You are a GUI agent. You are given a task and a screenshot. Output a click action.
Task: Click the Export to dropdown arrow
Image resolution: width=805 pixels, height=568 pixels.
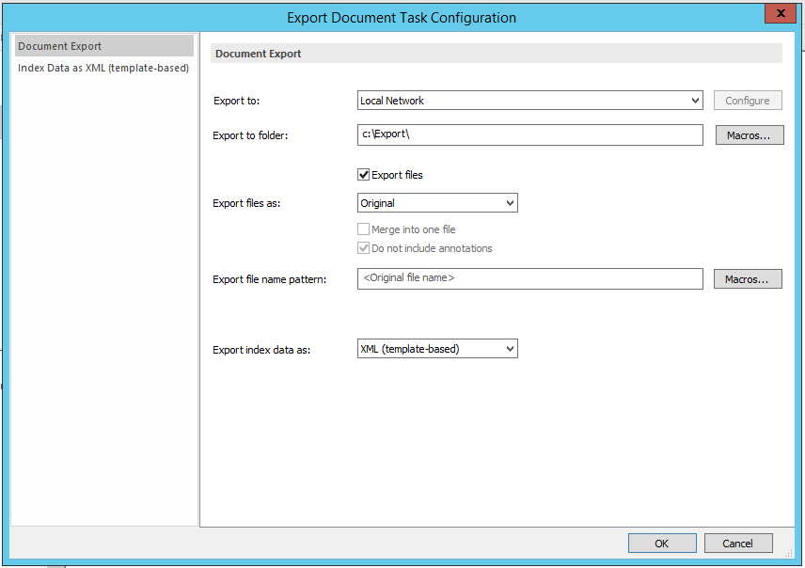(x=697, y=101)
